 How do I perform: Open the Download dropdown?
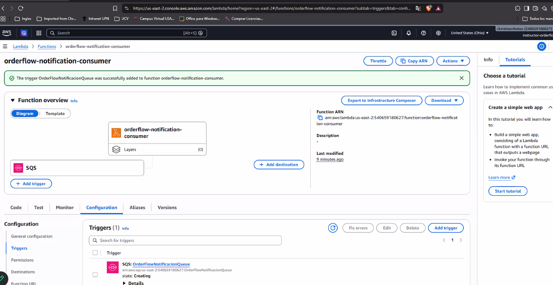(444, 100)
